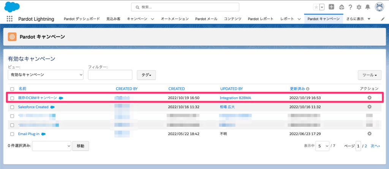The width and height of the screenshot is (389, 169).
Task: Sort by the CREATED BY column header
Action: (x=127, y=89)
